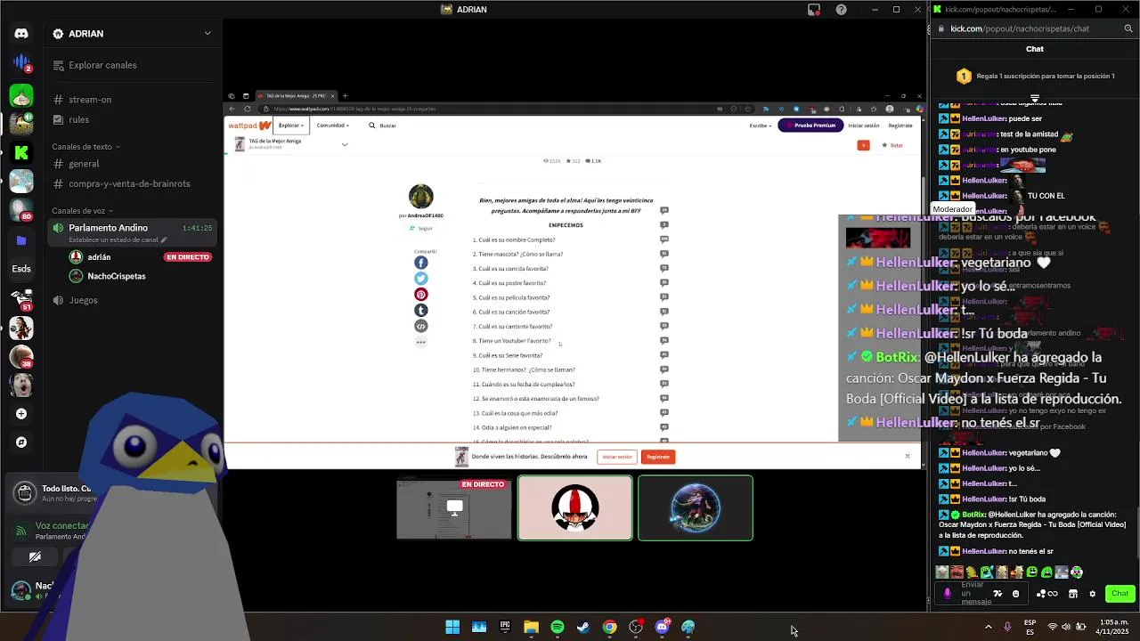Open Epic Games launcher from taskbar
The height and width of the screenshot is (641, 1140).
pos(505,627)
